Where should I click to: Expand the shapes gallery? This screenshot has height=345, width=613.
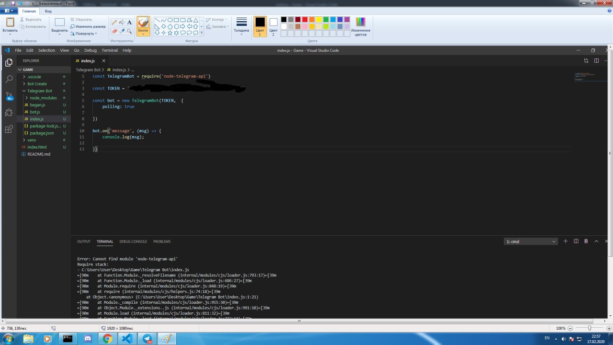click(202, 33)
